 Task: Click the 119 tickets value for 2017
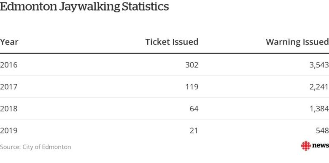tap(192, 87)
